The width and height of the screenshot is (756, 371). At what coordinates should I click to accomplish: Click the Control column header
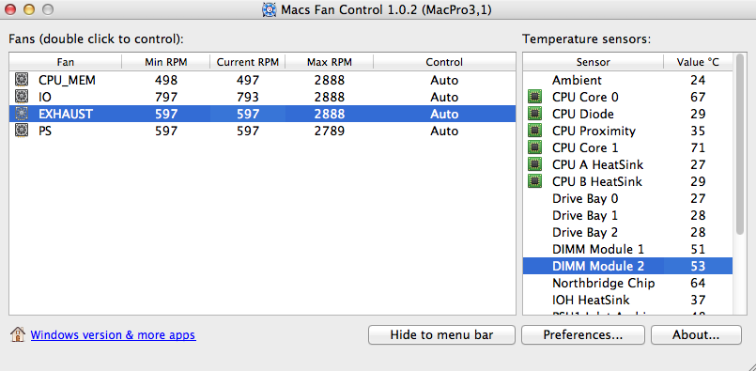[x=444, y=62]
